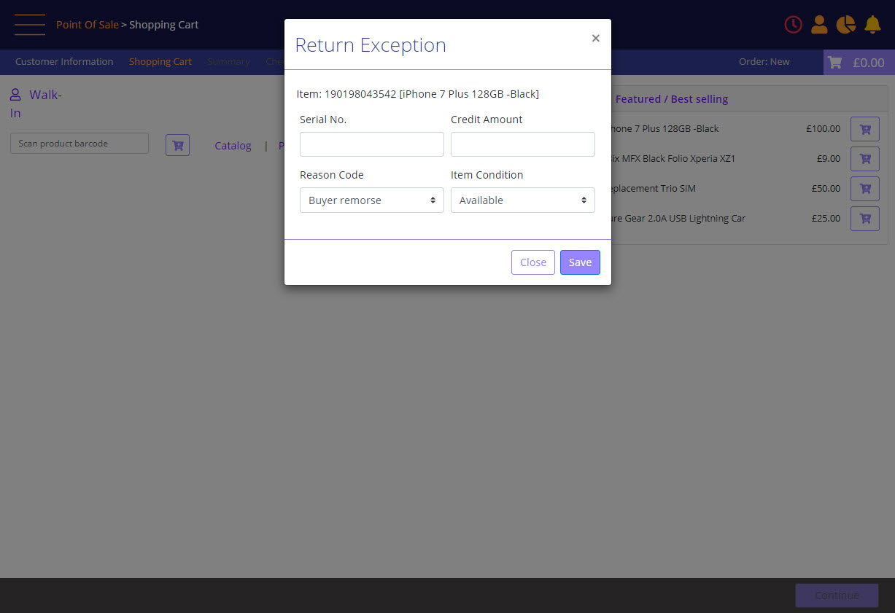Open the hamburger navigation menu

coord(30,25)
